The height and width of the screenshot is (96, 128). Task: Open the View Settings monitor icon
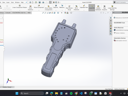71,13
